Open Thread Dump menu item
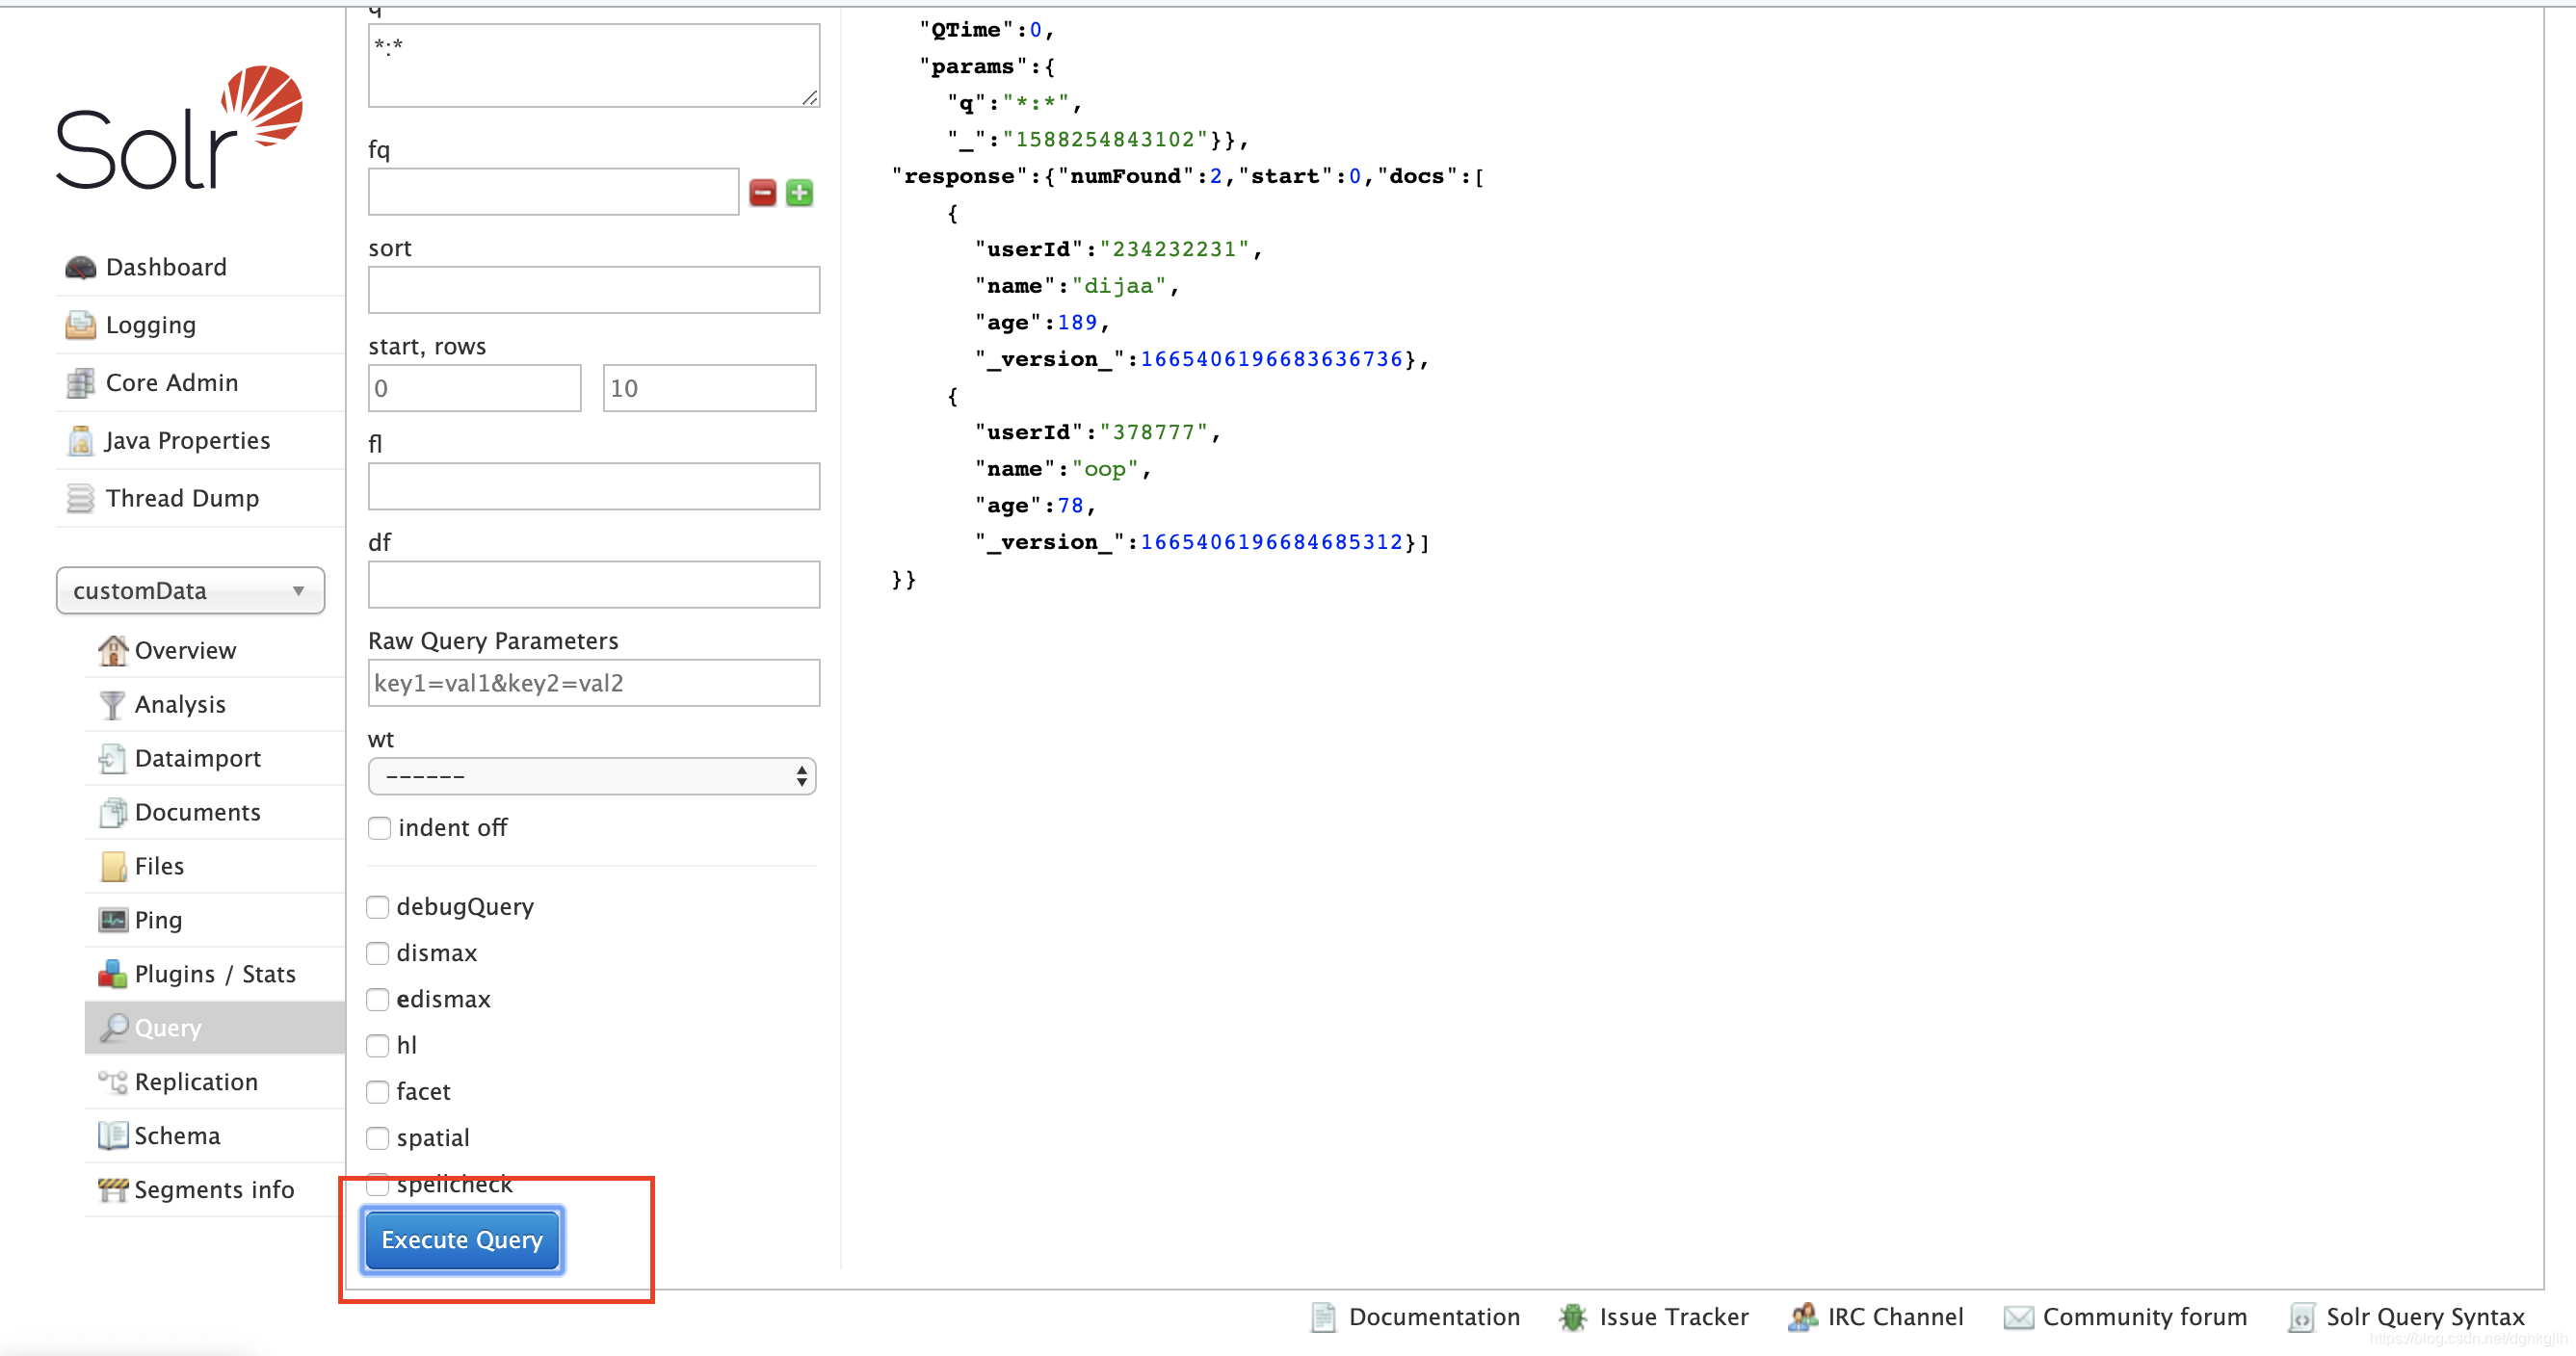The width and height of the screenshot is (2576, 1356). click(x=200, y=499)
